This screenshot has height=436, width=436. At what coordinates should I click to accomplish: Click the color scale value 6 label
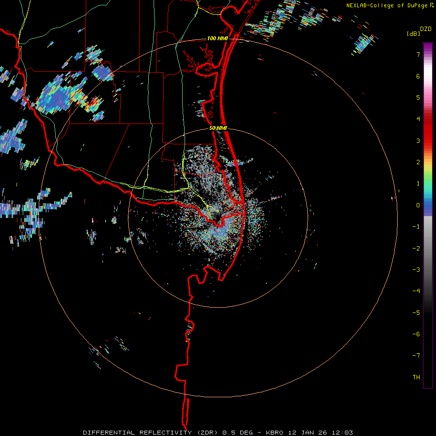pyautogui.click(x=418, y=76)
